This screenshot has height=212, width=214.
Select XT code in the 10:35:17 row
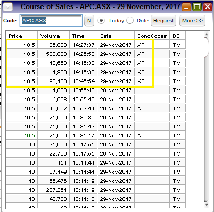(152, 136)
